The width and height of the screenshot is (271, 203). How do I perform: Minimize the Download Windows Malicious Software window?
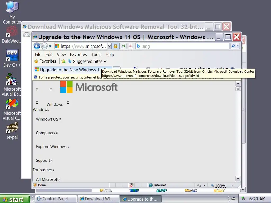[x=209, y=27]
